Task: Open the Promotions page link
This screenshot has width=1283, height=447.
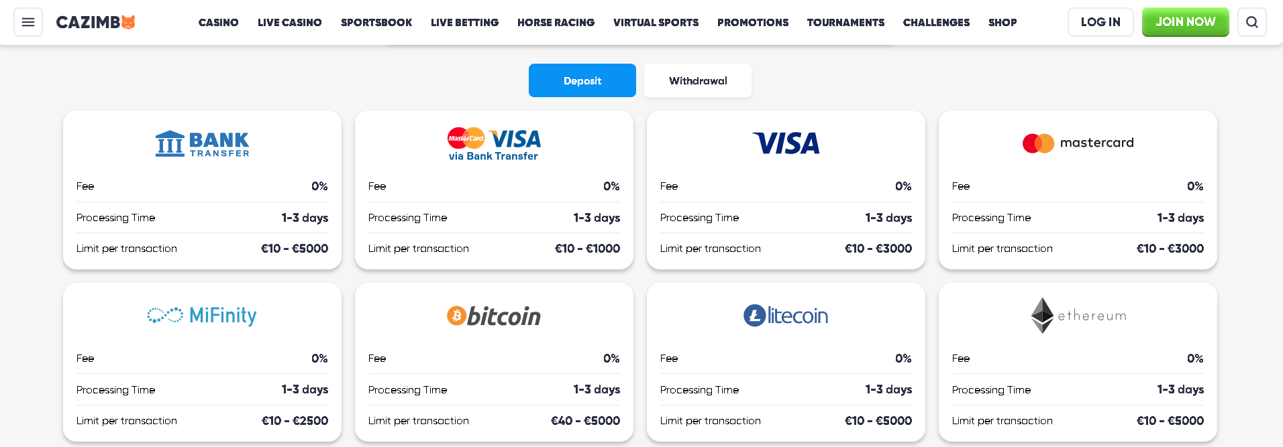Action: point(752,22)
